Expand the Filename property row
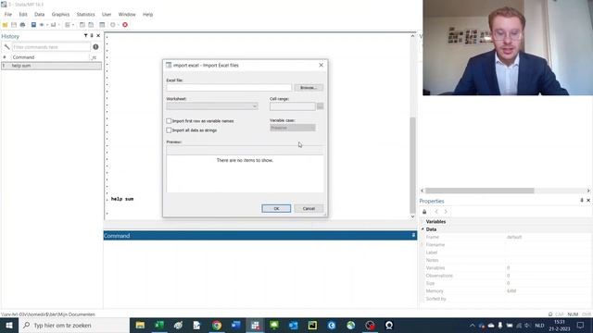 click(x=423, y=244)
